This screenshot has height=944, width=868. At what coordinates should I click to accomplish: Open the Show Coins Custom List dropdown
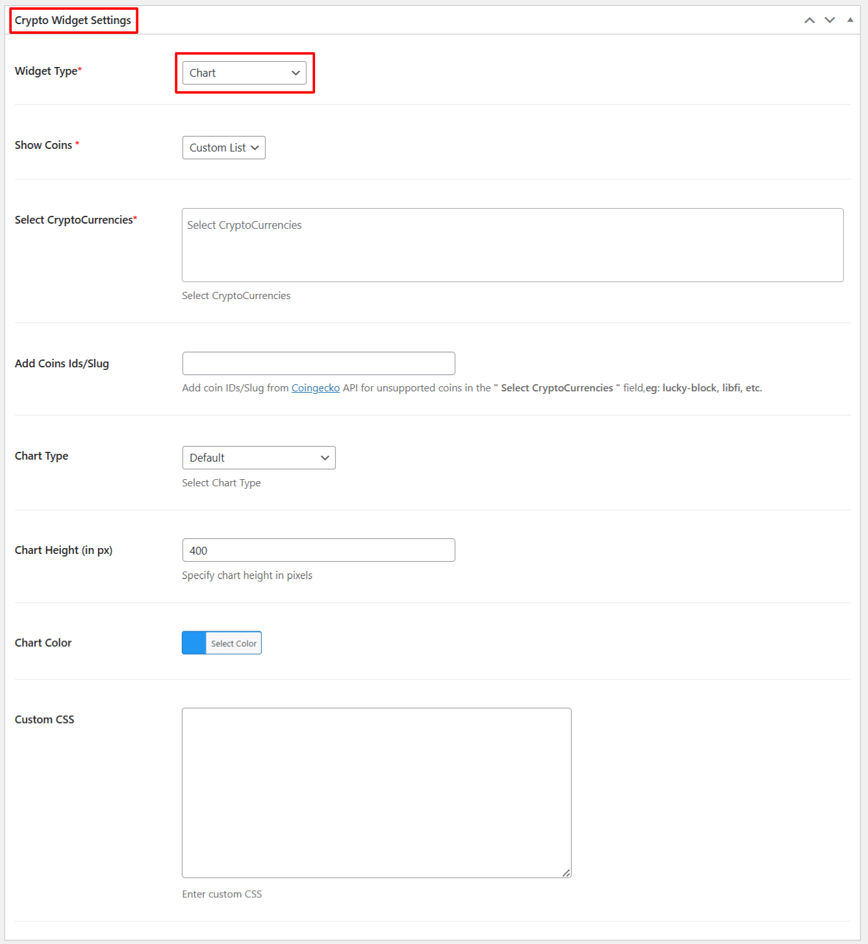coord(223,148)
